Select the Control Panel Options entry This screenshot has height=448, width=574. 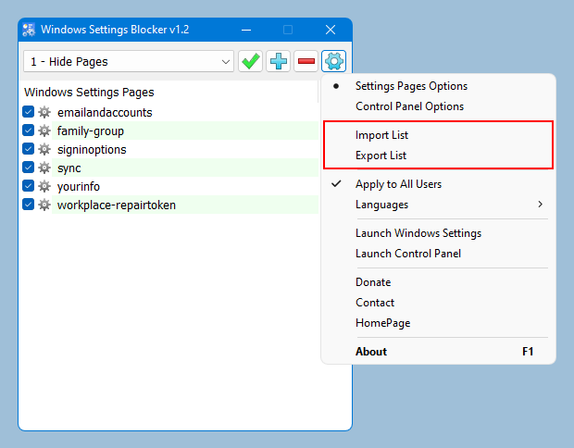[x=409, y=106]
